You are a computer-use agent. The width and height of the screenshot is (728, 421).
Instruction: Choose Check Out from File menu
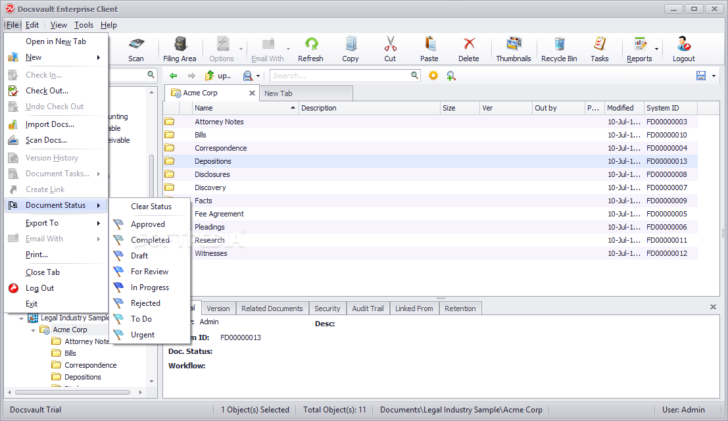coord(56,91)
